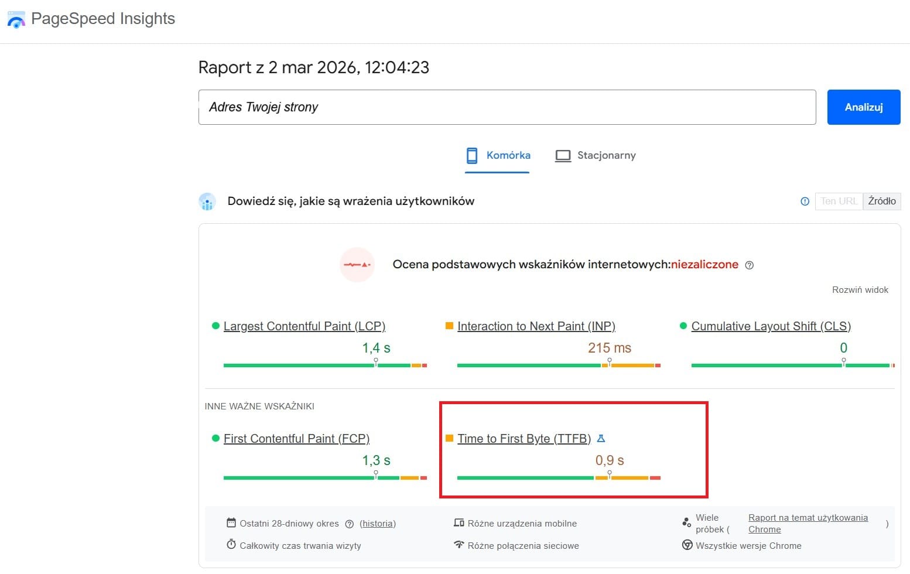Click the desktop monitor icon beside Stacjonarny
The image size is (910, 574).
563,156
